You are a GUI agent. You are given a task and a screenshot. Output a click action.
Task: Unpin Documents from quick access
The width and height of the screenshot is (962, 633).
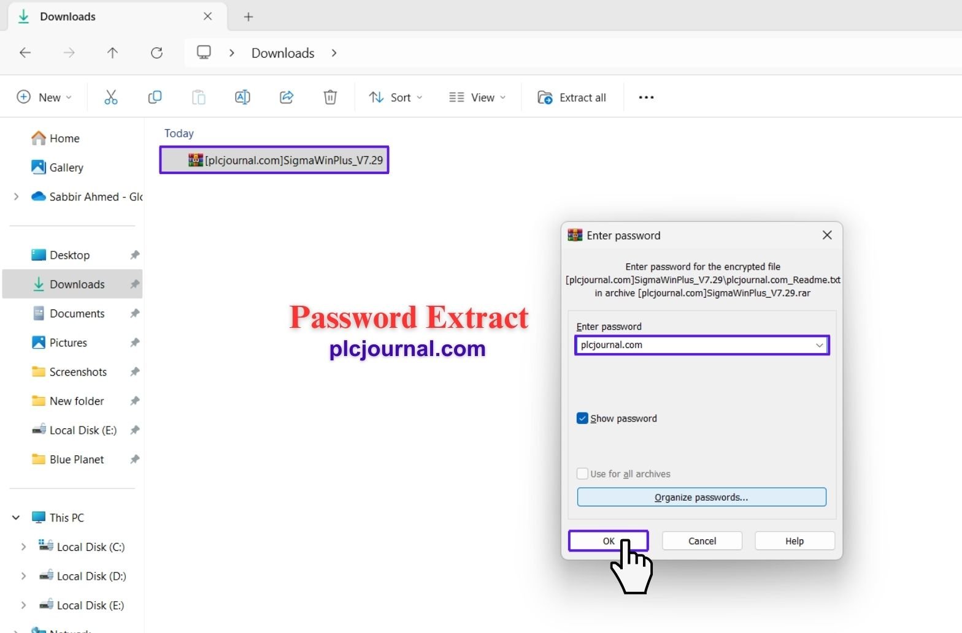point(135,313)
